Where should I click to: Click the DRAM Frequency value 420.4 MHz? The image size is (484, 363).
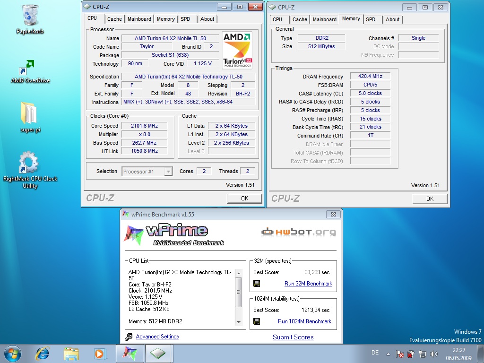point(370,76)
